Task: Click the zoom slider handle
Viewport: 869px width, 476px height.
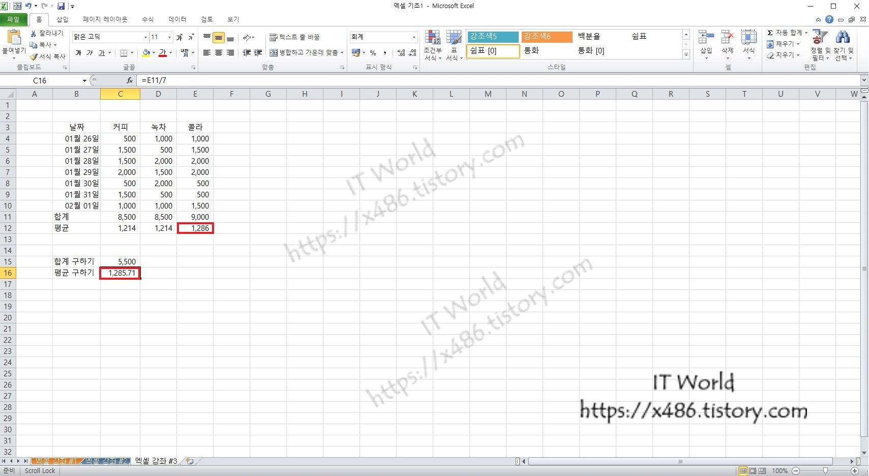Action: (826, 471)
